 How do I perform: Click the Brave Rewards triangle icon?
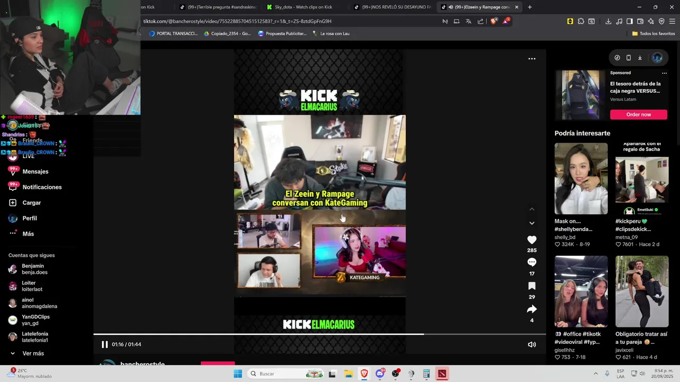point(506,21)
